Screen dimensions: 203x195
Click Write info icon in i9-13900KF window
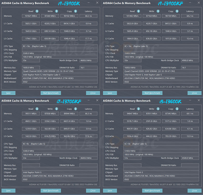[158, 11]
